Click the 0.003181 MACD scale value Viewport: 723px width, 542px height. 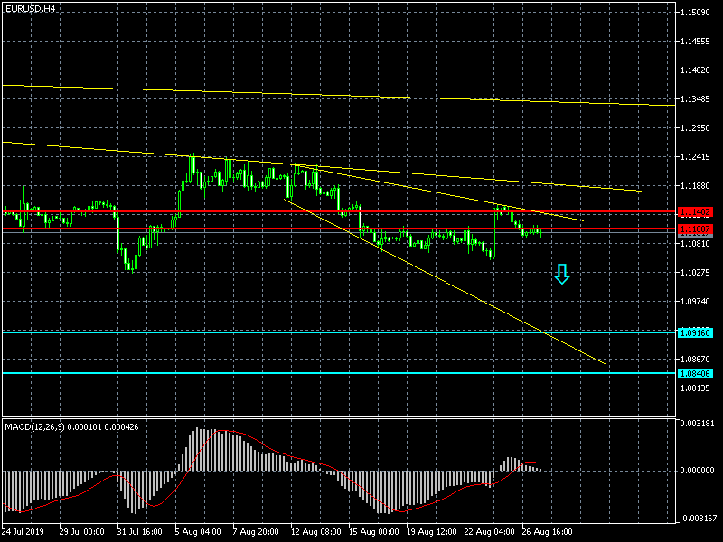(x=697, y=423)
